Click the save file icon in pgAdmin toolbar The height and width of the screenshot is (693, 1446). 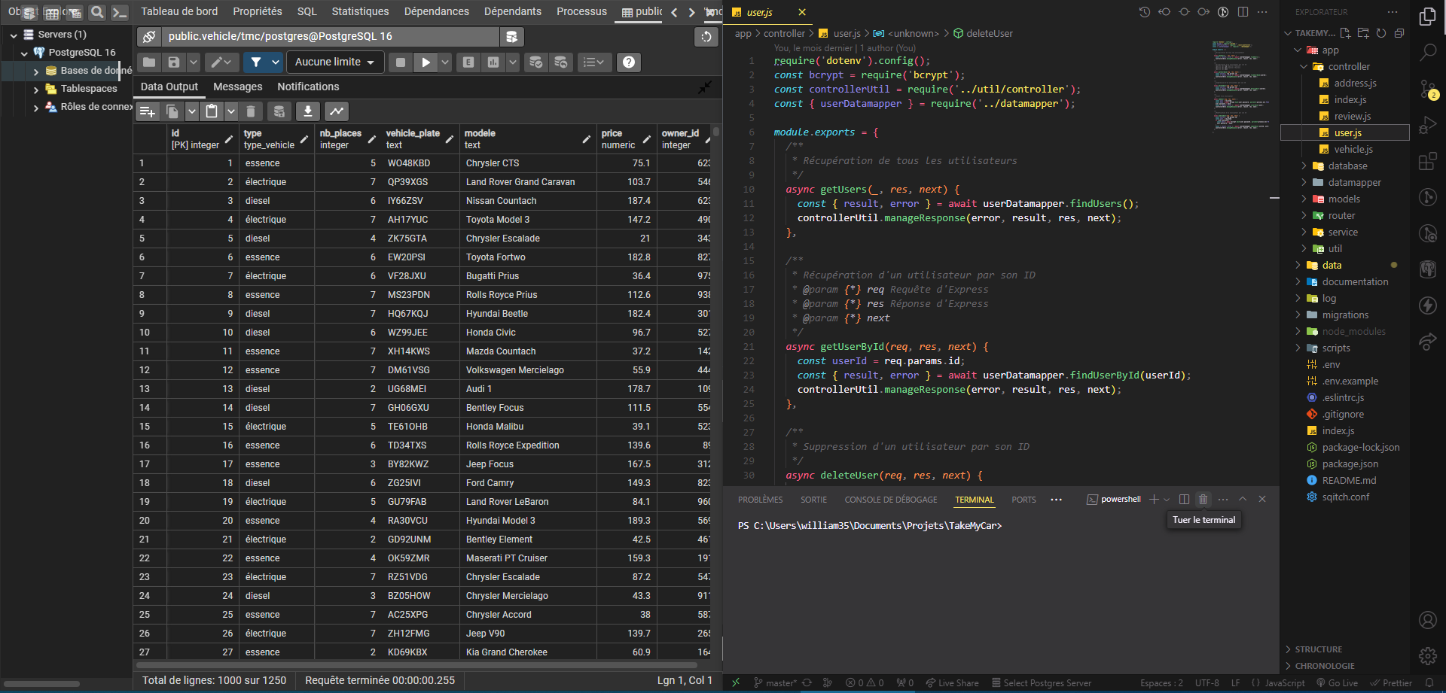(174, 62)
